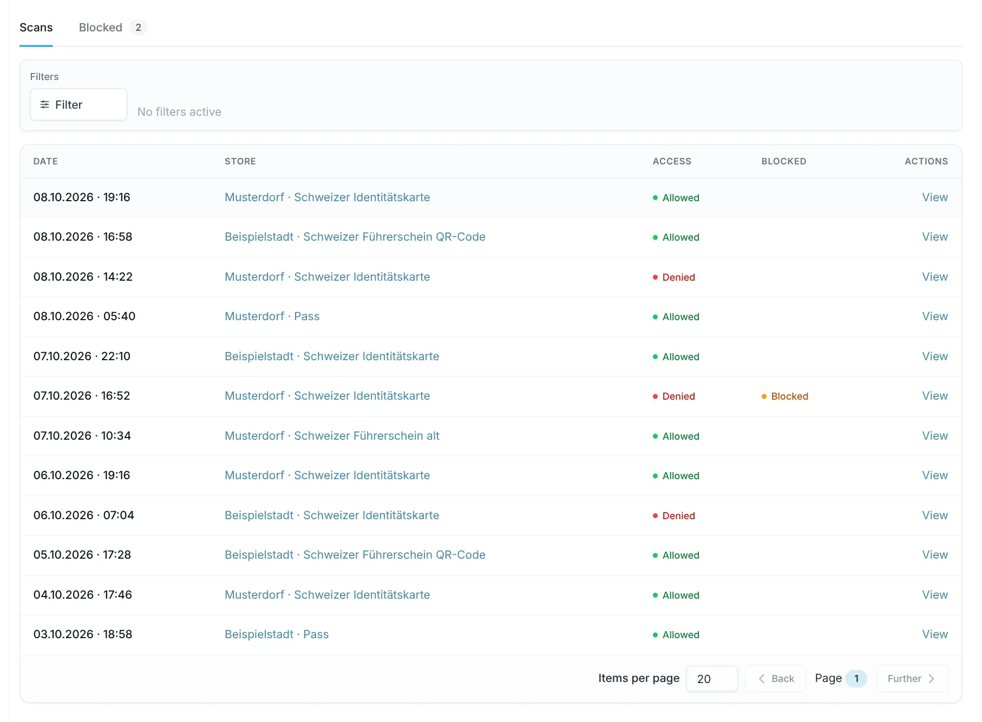
Task: View the scan from 08.10.2026 19:16
Action: pos(935,197)
